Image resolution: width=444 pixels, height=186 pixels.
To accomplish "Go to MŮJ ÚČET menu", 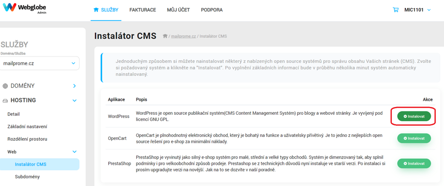I will point(179,10).
